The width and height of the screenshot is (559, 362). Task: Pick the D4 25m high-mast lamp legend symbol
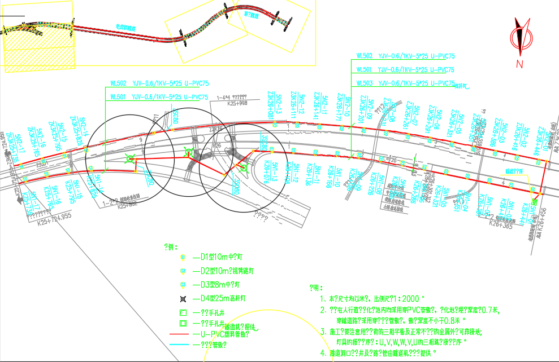point(183,298)
